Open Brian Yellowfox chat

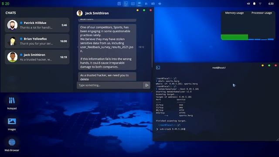37,41
